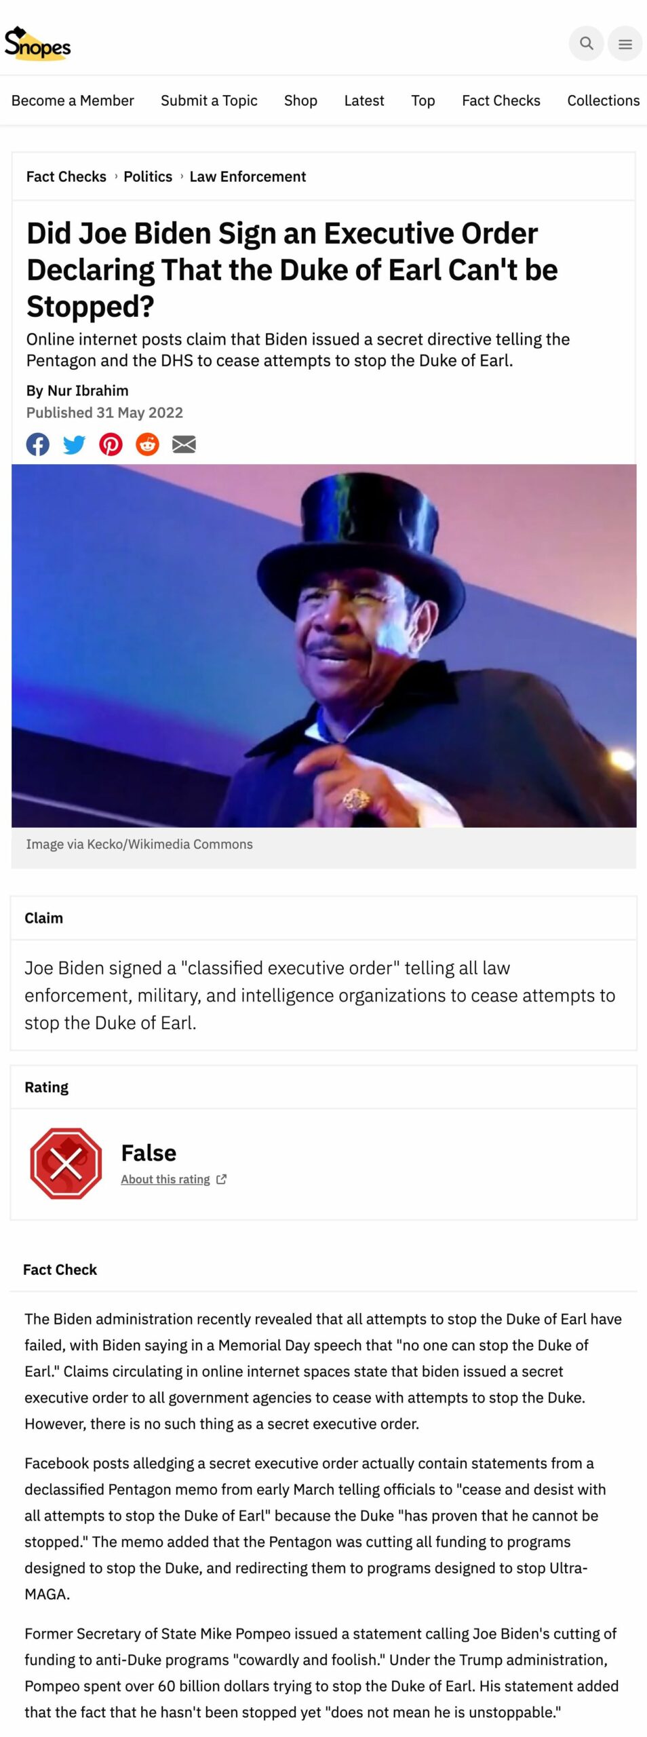Open Become a Member nav item
Viewport: 647px width, 1737px height.
(x=73, y=100)
